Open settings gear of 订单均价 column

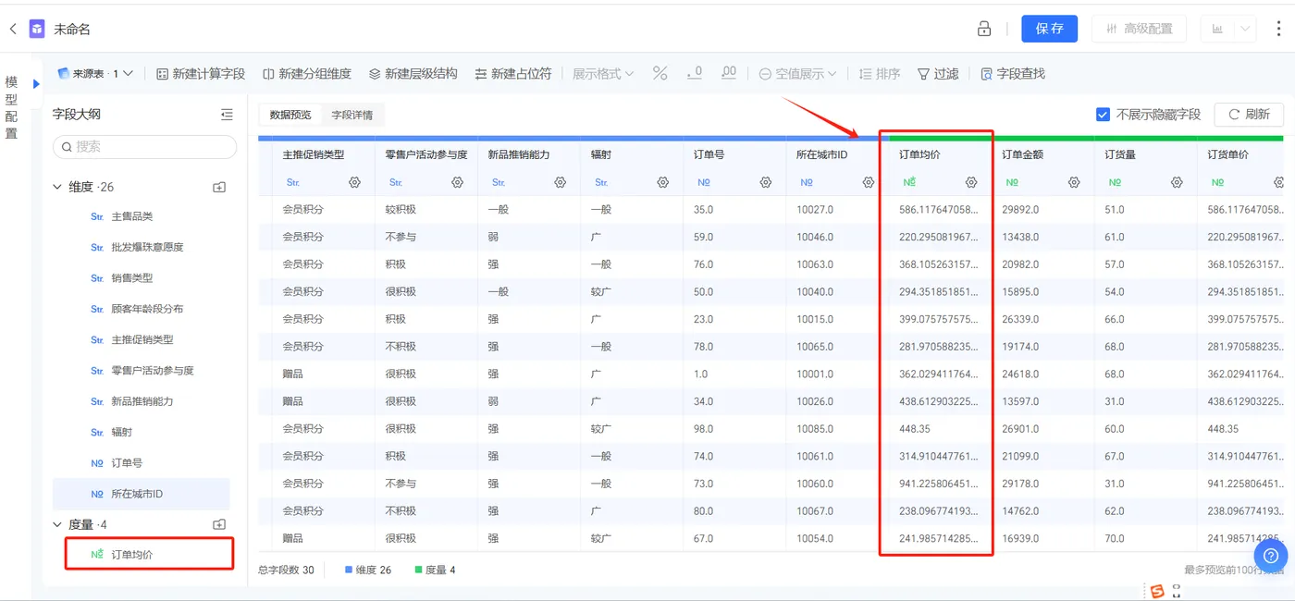click(970, 183)
